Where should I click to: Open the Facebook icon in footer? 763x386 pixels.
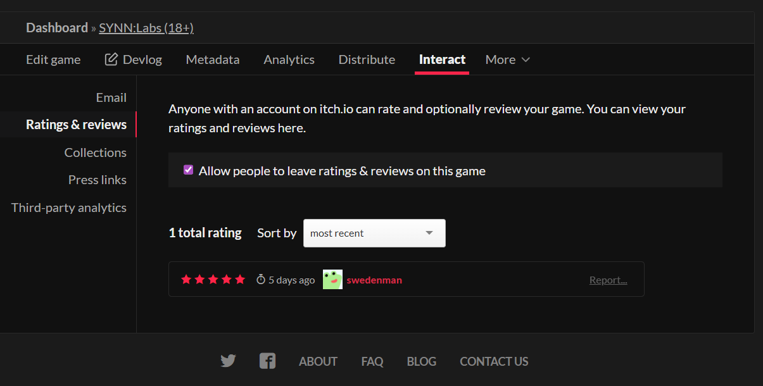[267, 361]
